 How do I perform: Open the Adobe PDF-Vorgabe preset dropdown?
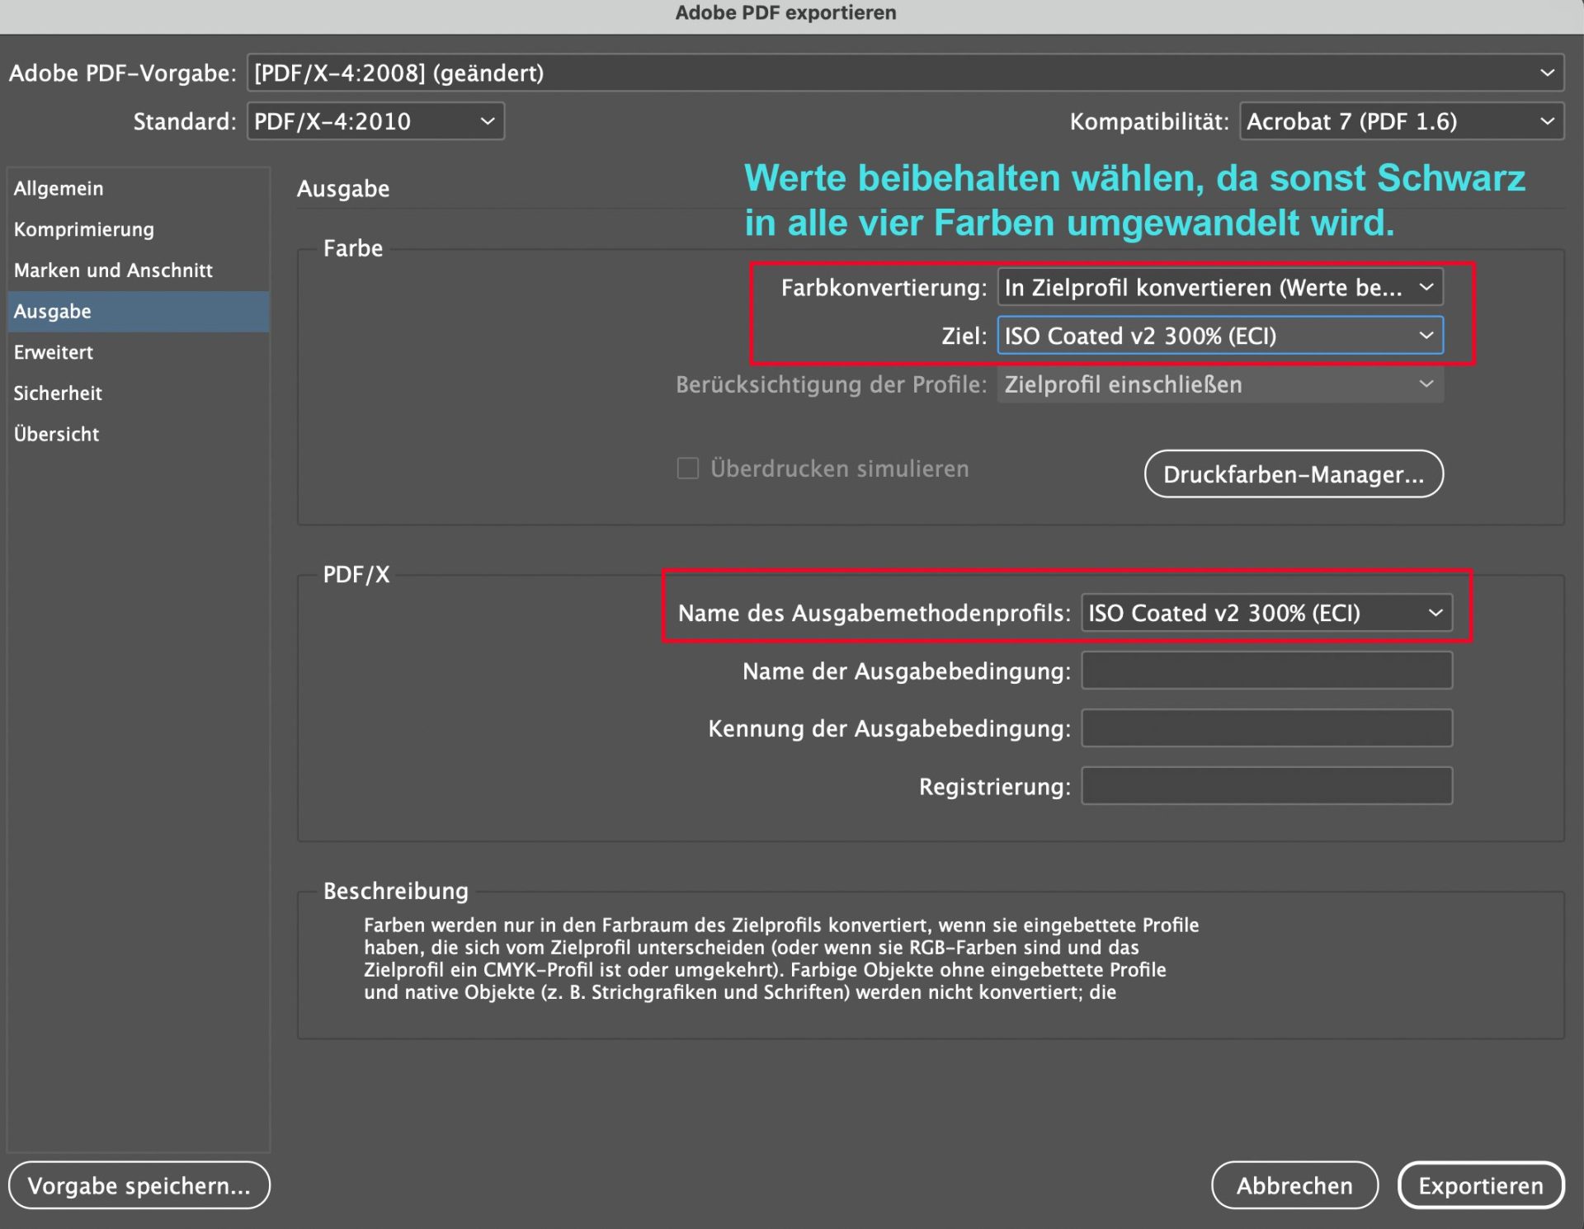pyautogui.click(x=905, y=73)
